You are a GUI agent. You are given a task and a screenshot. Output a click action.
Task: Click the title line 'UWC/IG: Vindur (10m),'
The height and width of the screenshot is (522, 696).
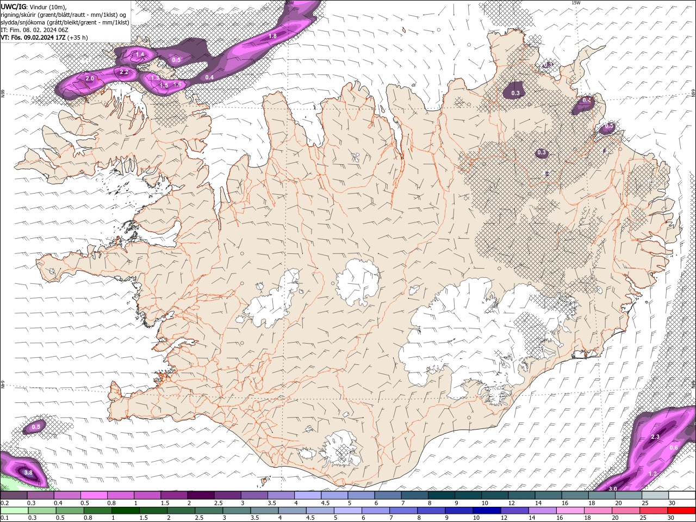tap(34, 7)
